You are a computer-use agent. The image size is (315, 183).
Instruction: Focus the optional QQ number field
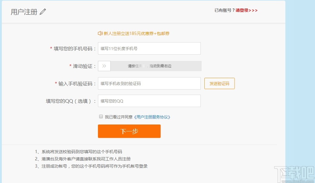point(149,101)
